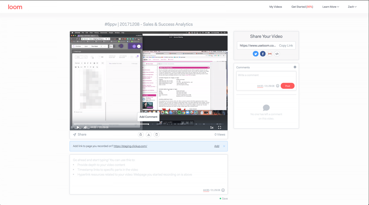Viewport: 369px width, 205px height.
Task: Share the video on Facebook
Action: point(263,54)
